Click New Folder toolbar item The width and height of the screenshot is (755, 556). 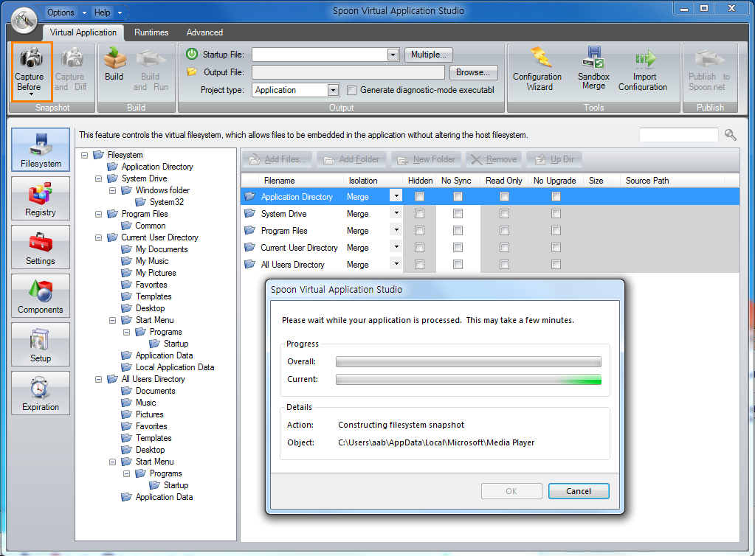click(426, 159)
